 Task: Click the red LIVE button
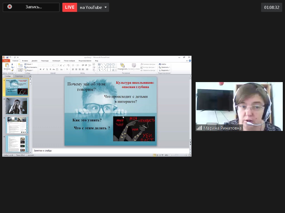[x=70, y=7]
